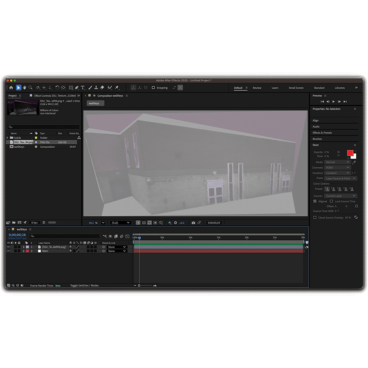Select the Hand tool in the toolbar
The width and height of the screenshot is (368, 368).
coord(24,88)
